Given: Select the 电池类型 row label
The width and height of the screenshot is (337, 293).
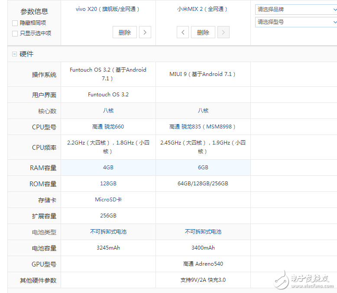Looking at the screenshot, I should 44,232.
